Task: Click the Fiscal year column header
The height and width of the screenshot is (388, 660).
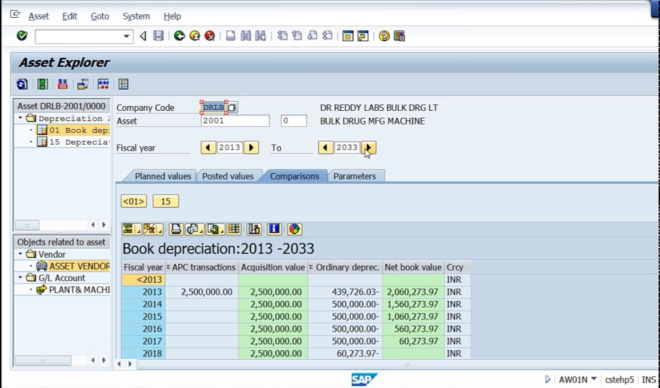Action: pyautogui.click(x=143, y=267)
